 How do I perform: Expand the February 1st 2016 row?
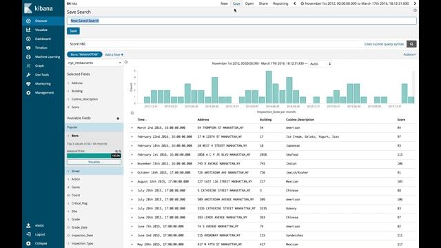click(x=132, y=154)
